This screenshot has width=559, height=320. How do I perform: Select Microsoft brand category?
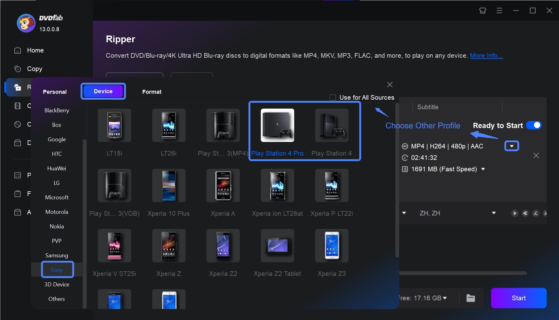click(57, 197)
